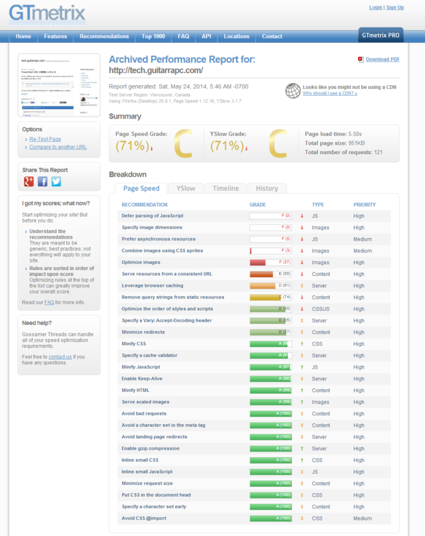The height and width of the screenshot is (536, 425).
Task: Click the contact us link
Action: [x=60, y=357]
